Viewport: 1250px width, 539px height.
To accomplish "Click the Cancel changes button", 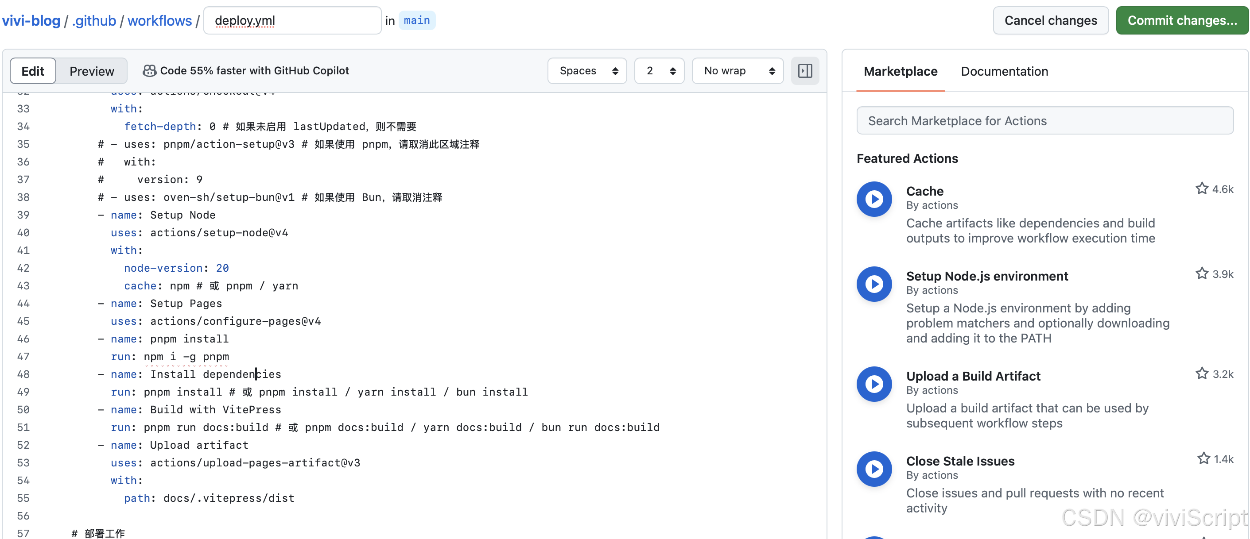I will 1050,20.
